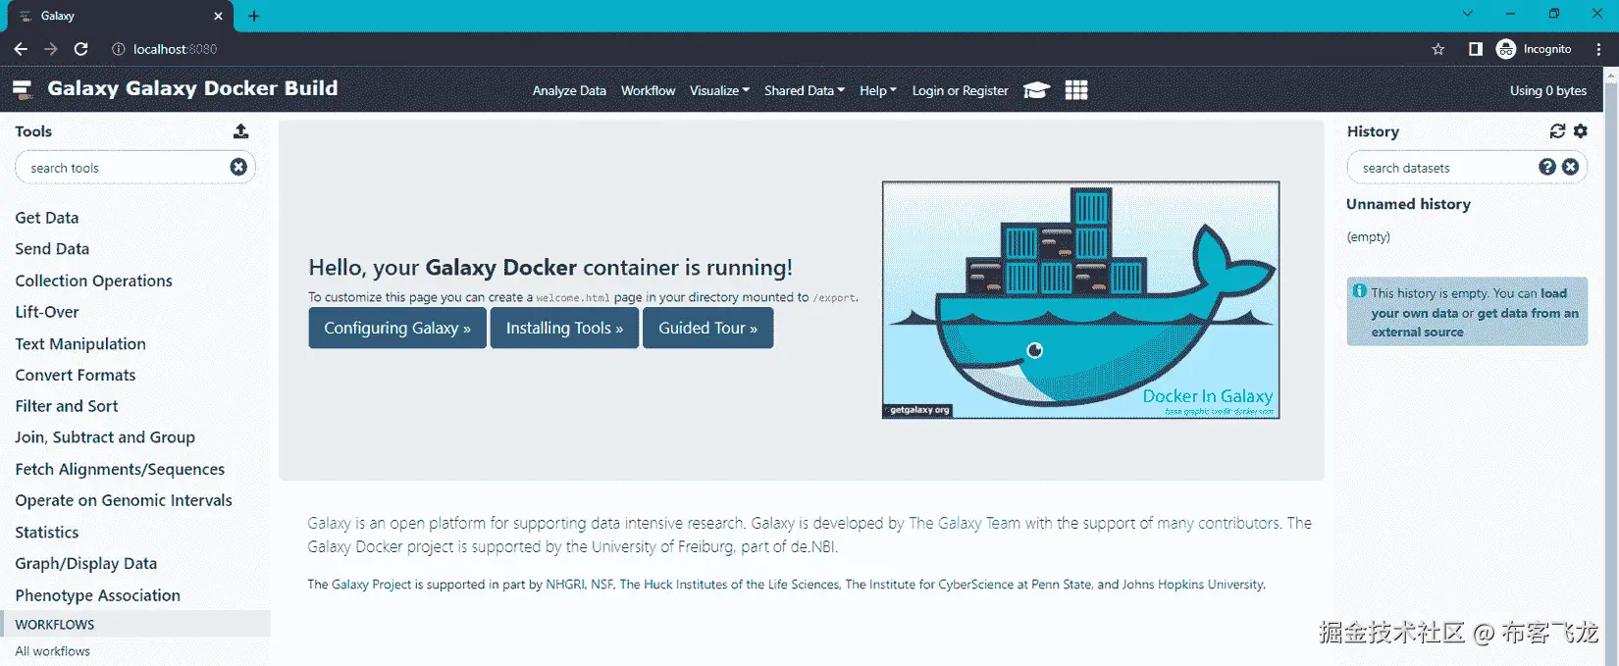
Task: Expand the Phenotype Association section
Action: click(x=98, y=595)
